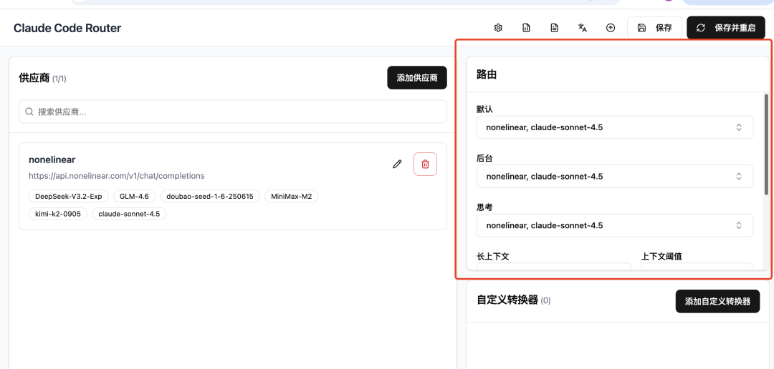Expand the 后台 route model dropdown
The width and height of the screenshot is (774, 369).
614,176
